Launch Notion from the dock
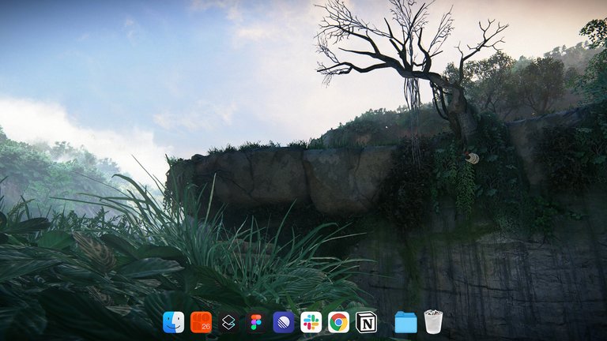607x341 pixels. pos(366,322)
